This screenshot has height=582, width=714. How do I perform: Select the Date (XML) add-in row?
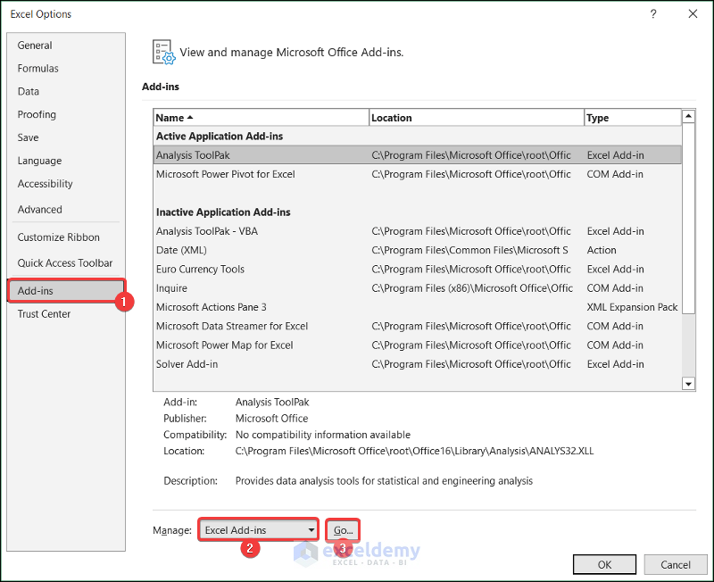(418, 250)
